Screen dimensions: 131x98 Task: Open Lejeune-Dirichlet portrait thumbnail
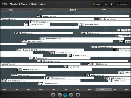point(19,50)
